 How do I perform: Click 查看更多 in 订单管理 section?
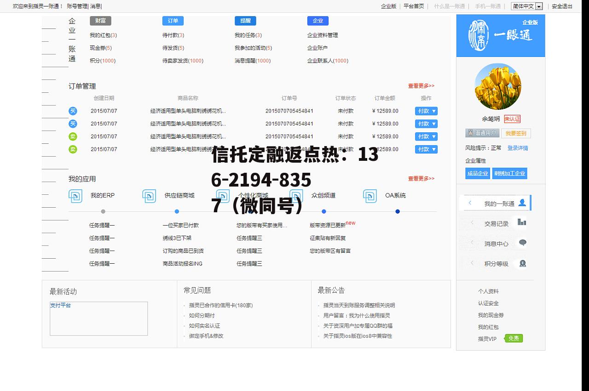pyautogui.click(x=421, y=86)
